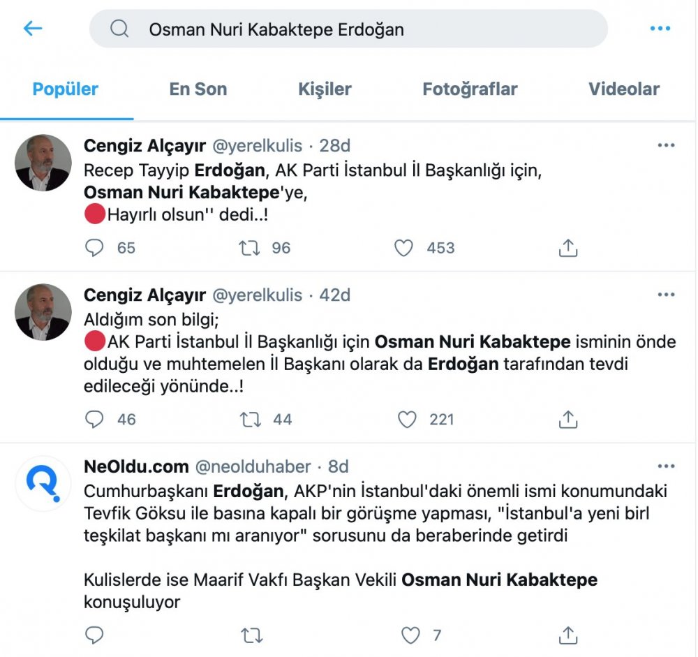Retweet the tweet with 44 retweets
Image resolution: width=698 pixels, height=657 pixels.
click(249, 420)
